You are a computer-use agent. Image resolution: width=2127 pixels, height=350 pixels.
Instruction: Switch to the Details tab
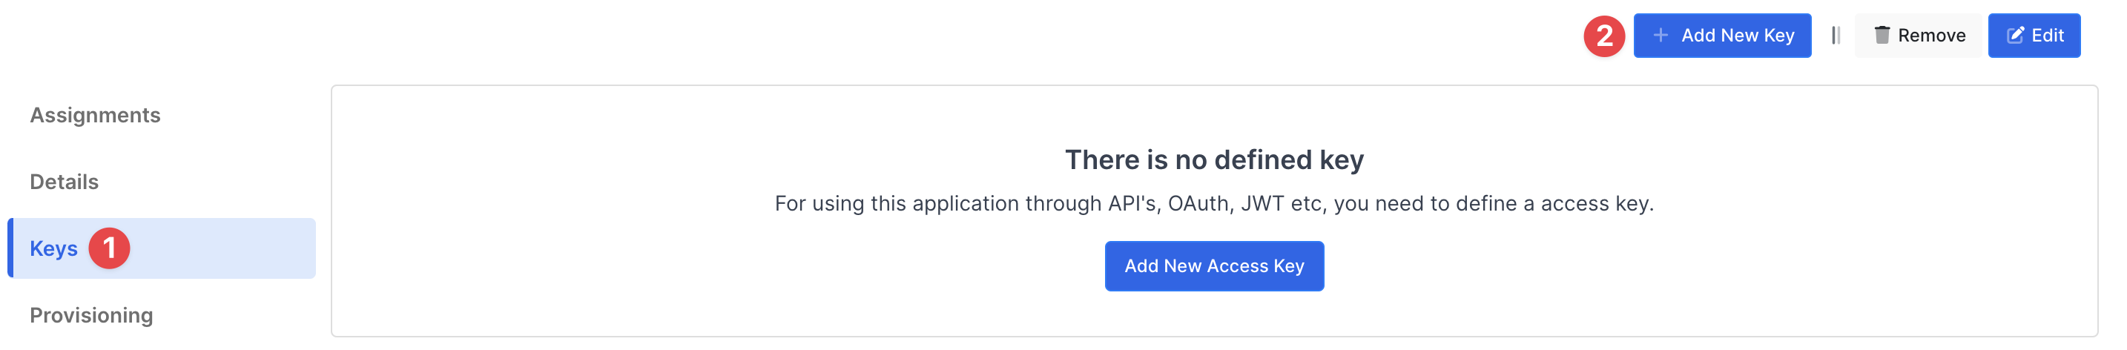point(65,182)
